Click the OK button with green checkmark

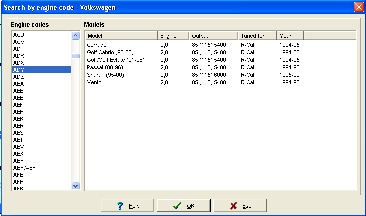coord(184,206)
